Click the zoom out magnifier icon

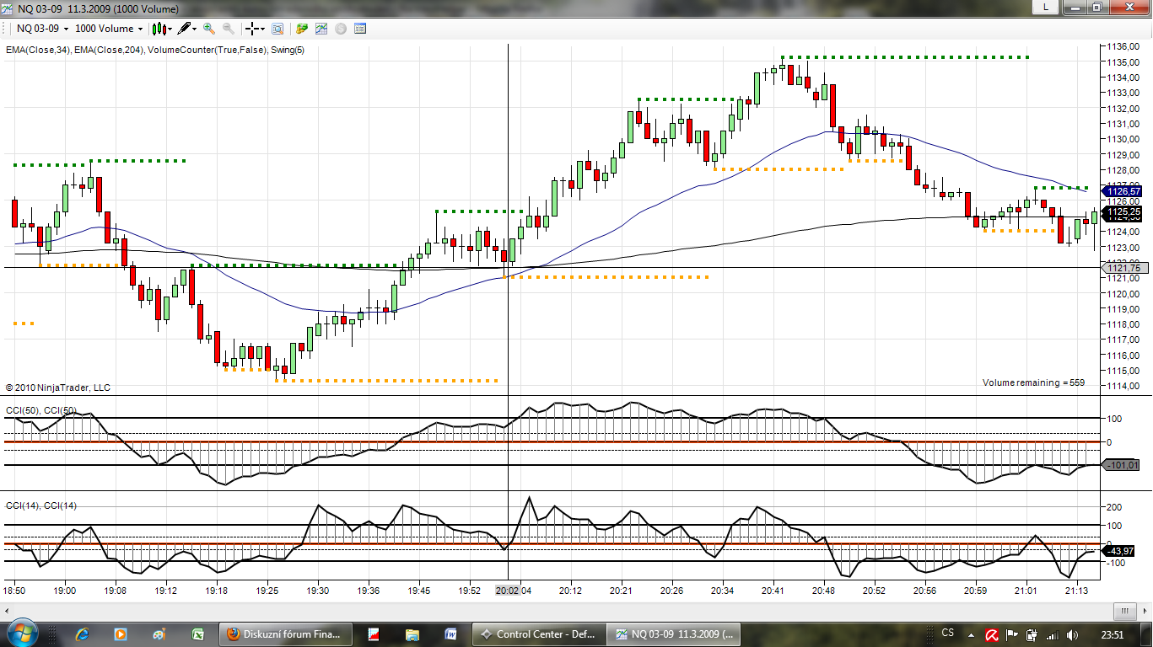[x=228, y=29]
